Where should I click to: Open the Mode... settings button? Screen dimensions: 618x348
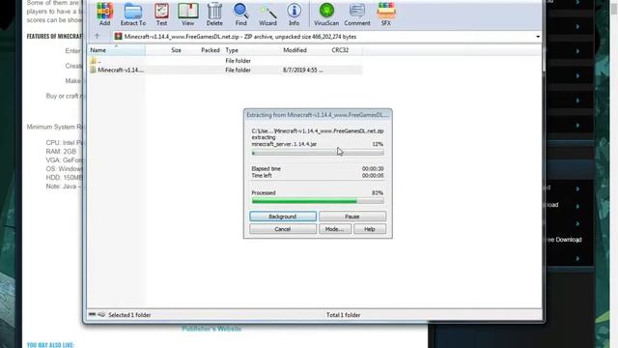[335, 229]
